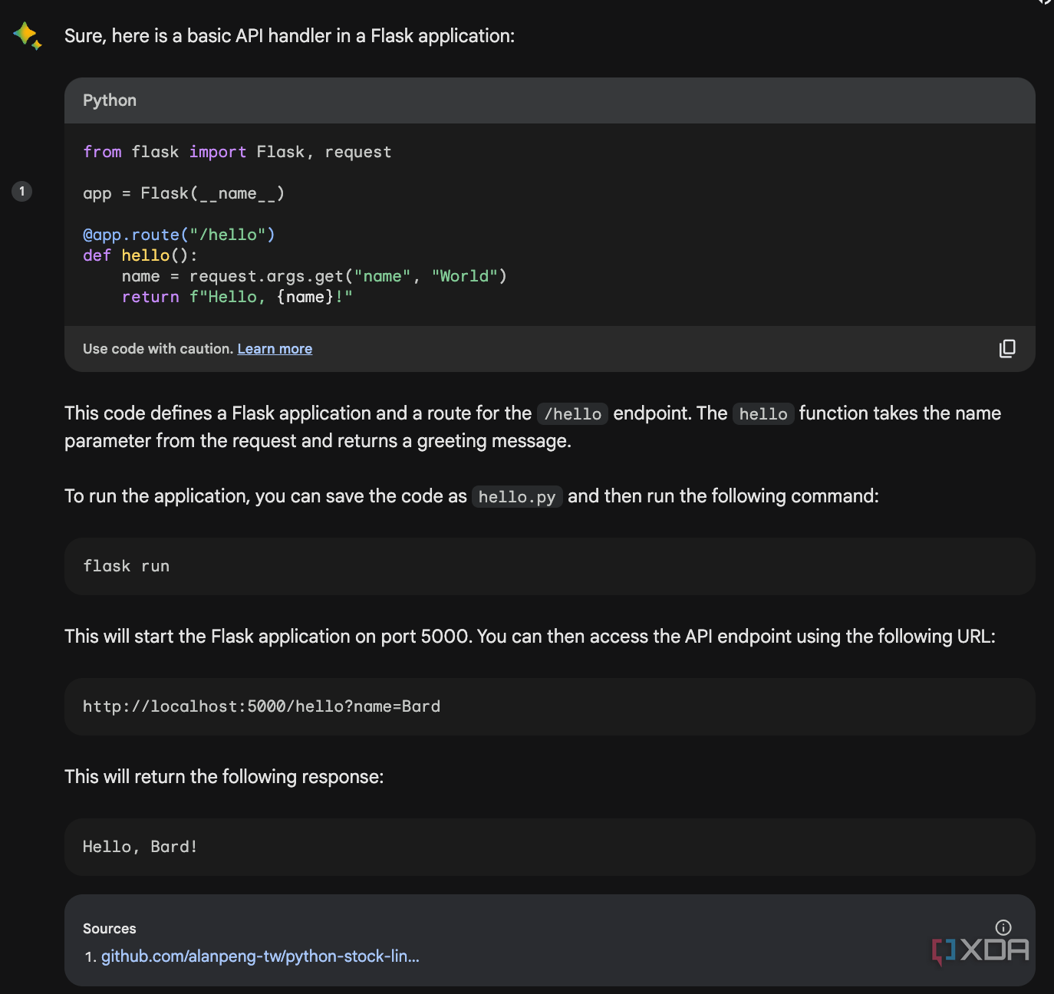Click the Sources heading
Screen dimensions: 1054x994
[110, 929]
